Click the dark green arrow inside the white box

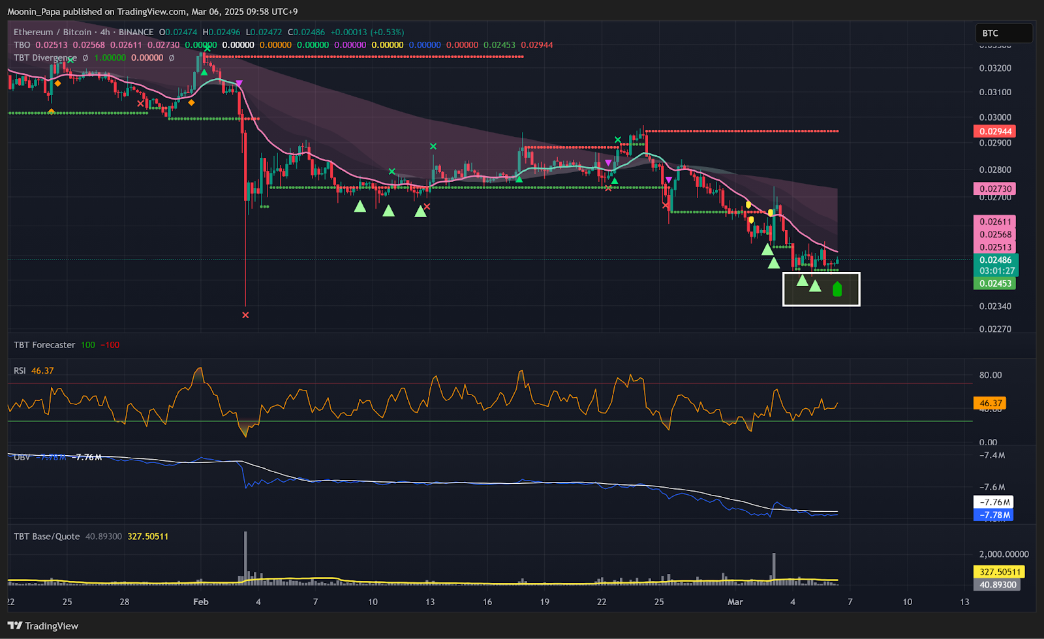coord(837,289)
